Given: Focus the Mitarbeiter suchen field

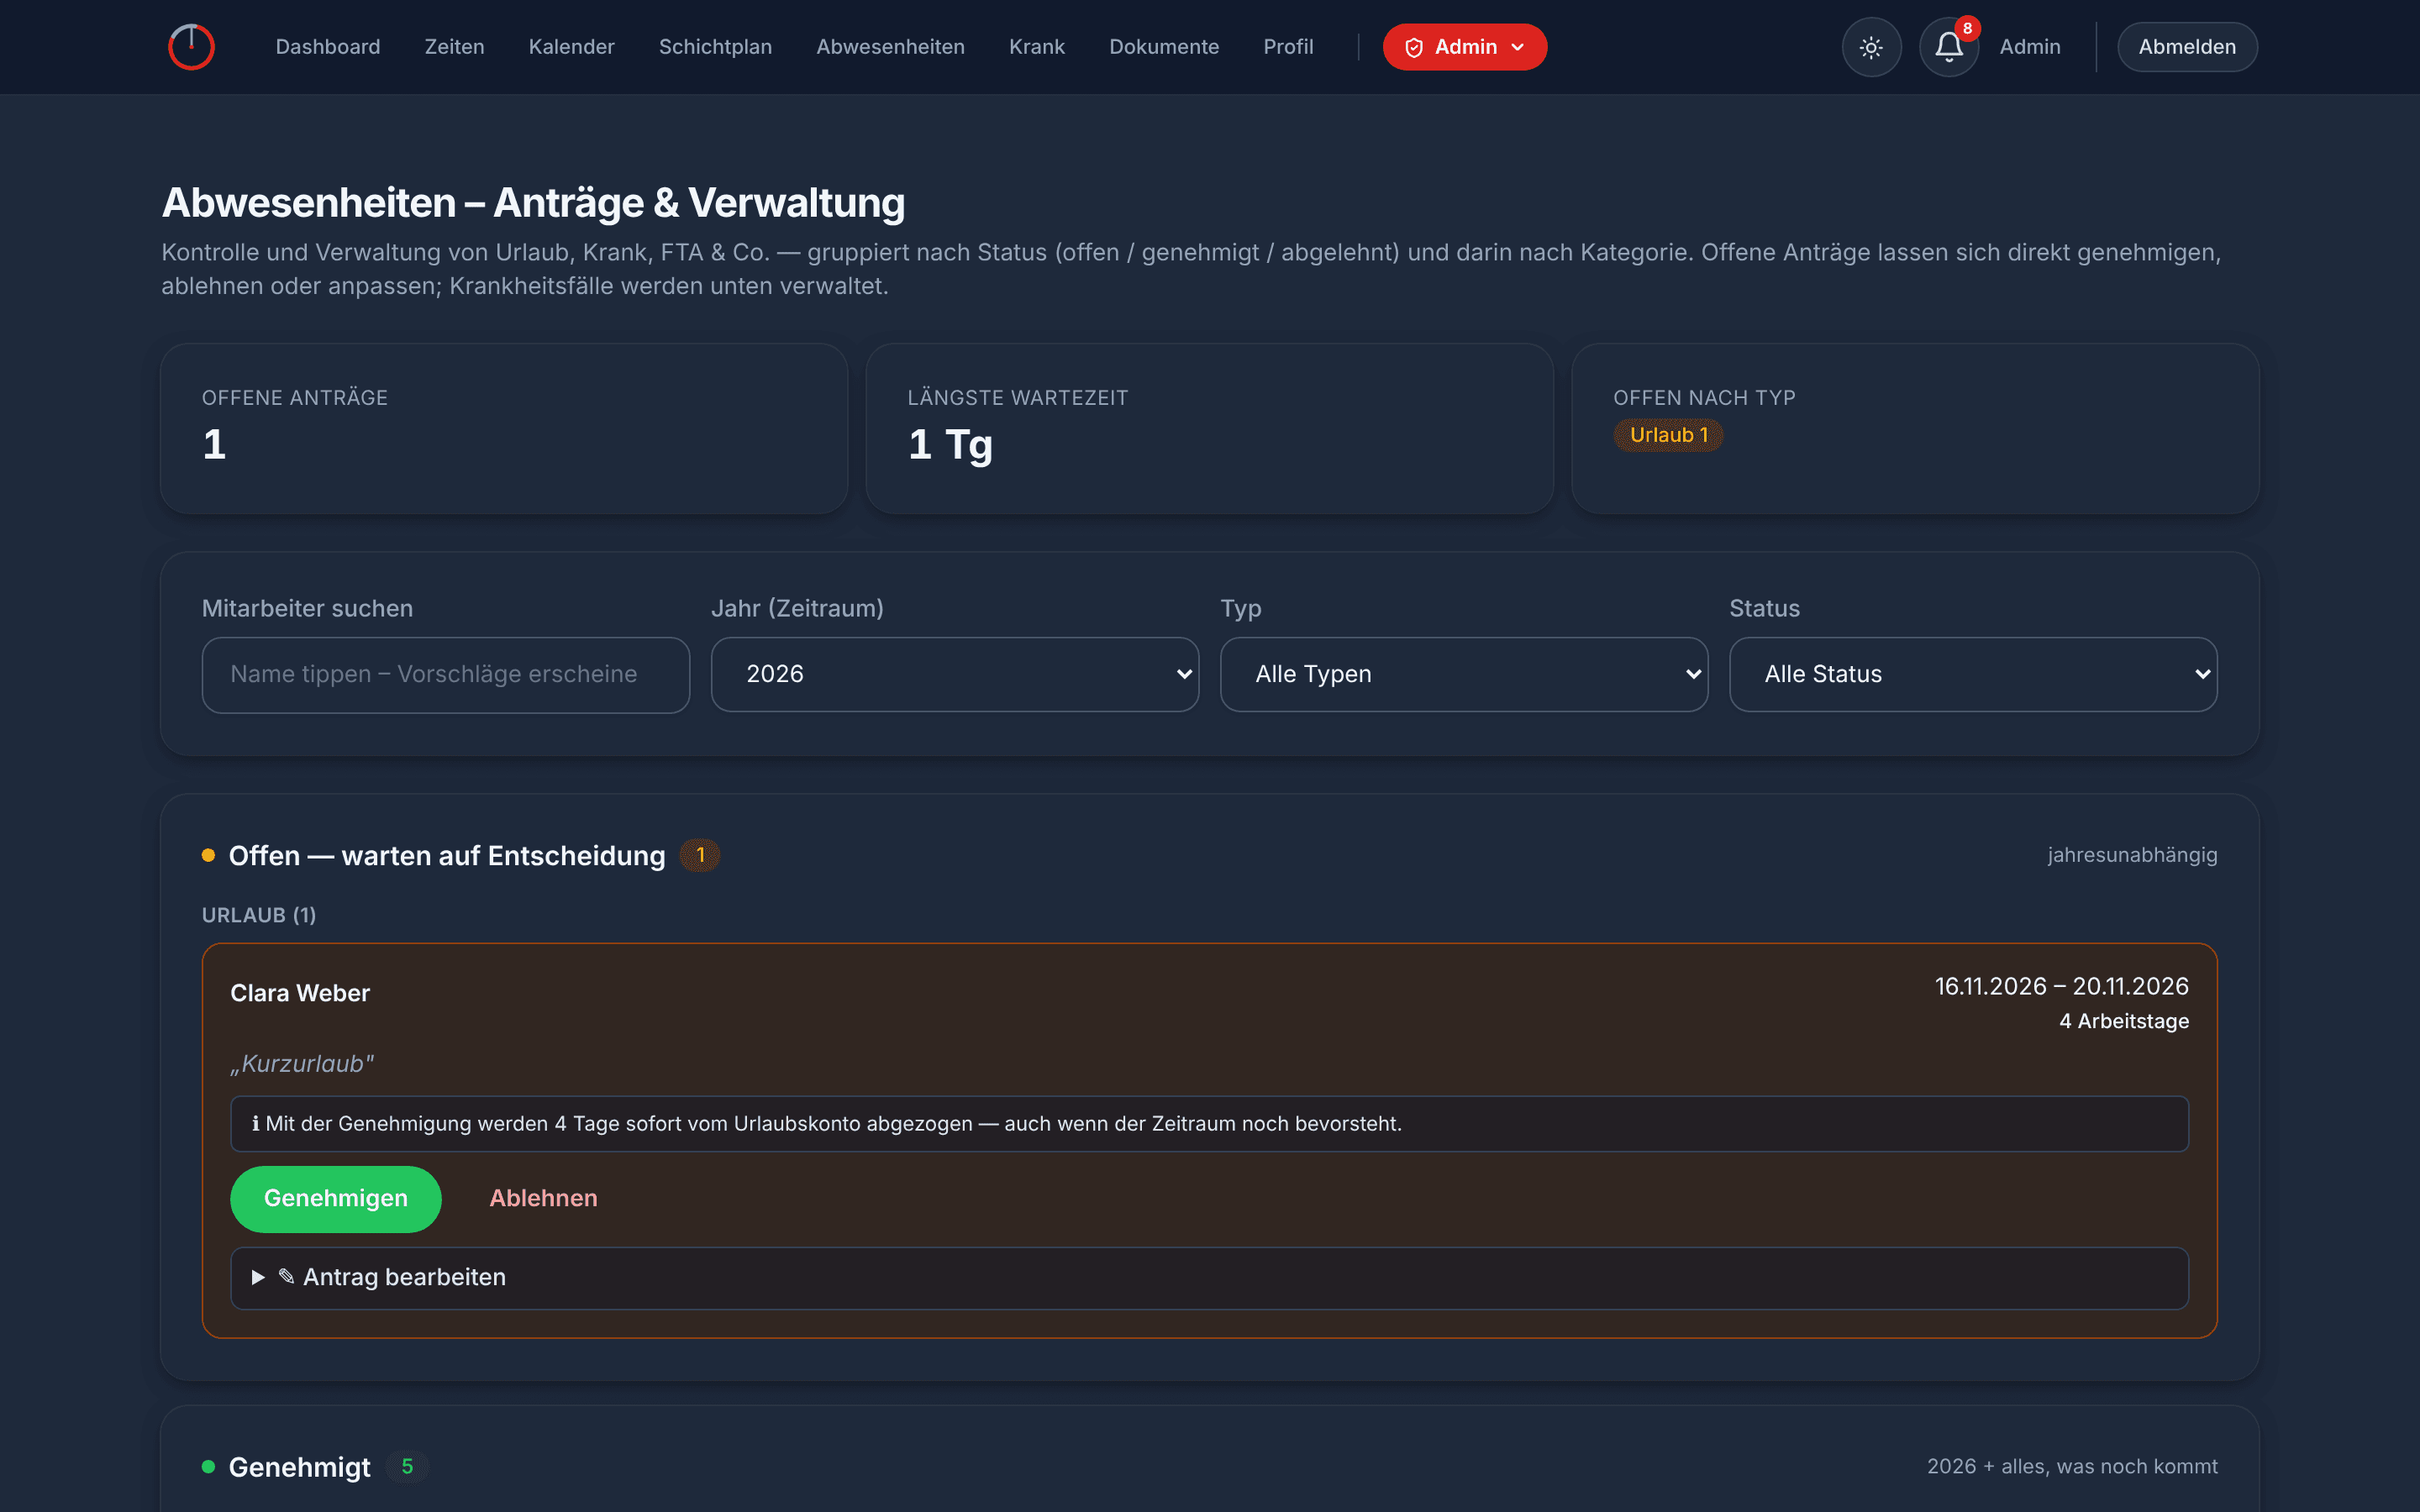Looking at the screenshot, I should click(x=446, y=675).
